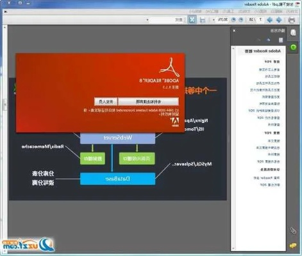Click the wide patent and legal notices button
The height and width of the screenshot is (256, 302).
148,102
